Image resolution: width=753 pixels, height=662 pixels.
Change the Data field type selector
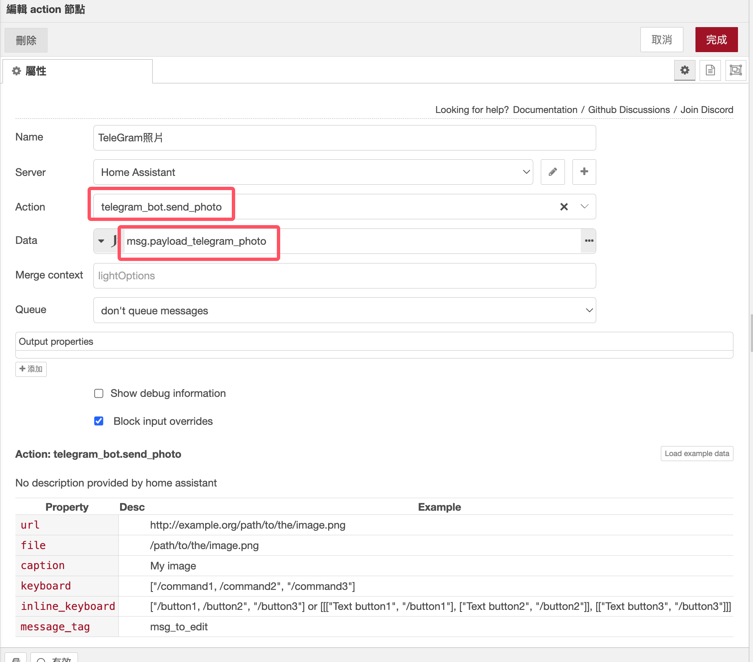101,241
